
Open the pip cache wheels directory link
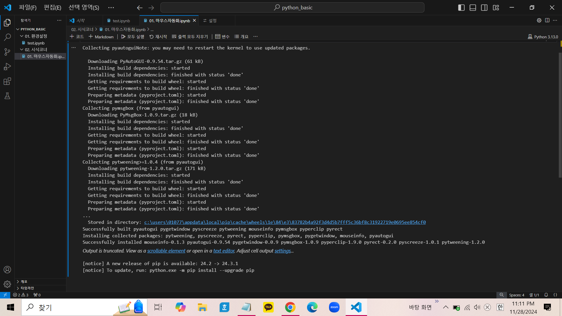pos(285,222)
